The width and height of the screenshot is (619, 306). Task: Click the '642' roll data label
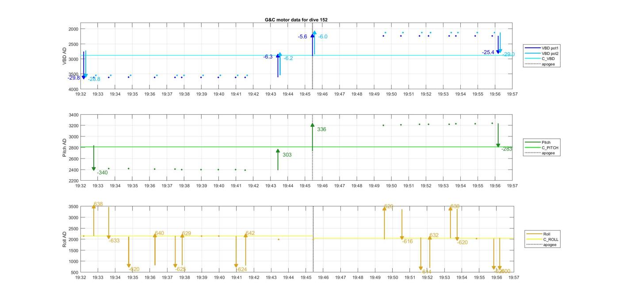click(x=250, y=233)
